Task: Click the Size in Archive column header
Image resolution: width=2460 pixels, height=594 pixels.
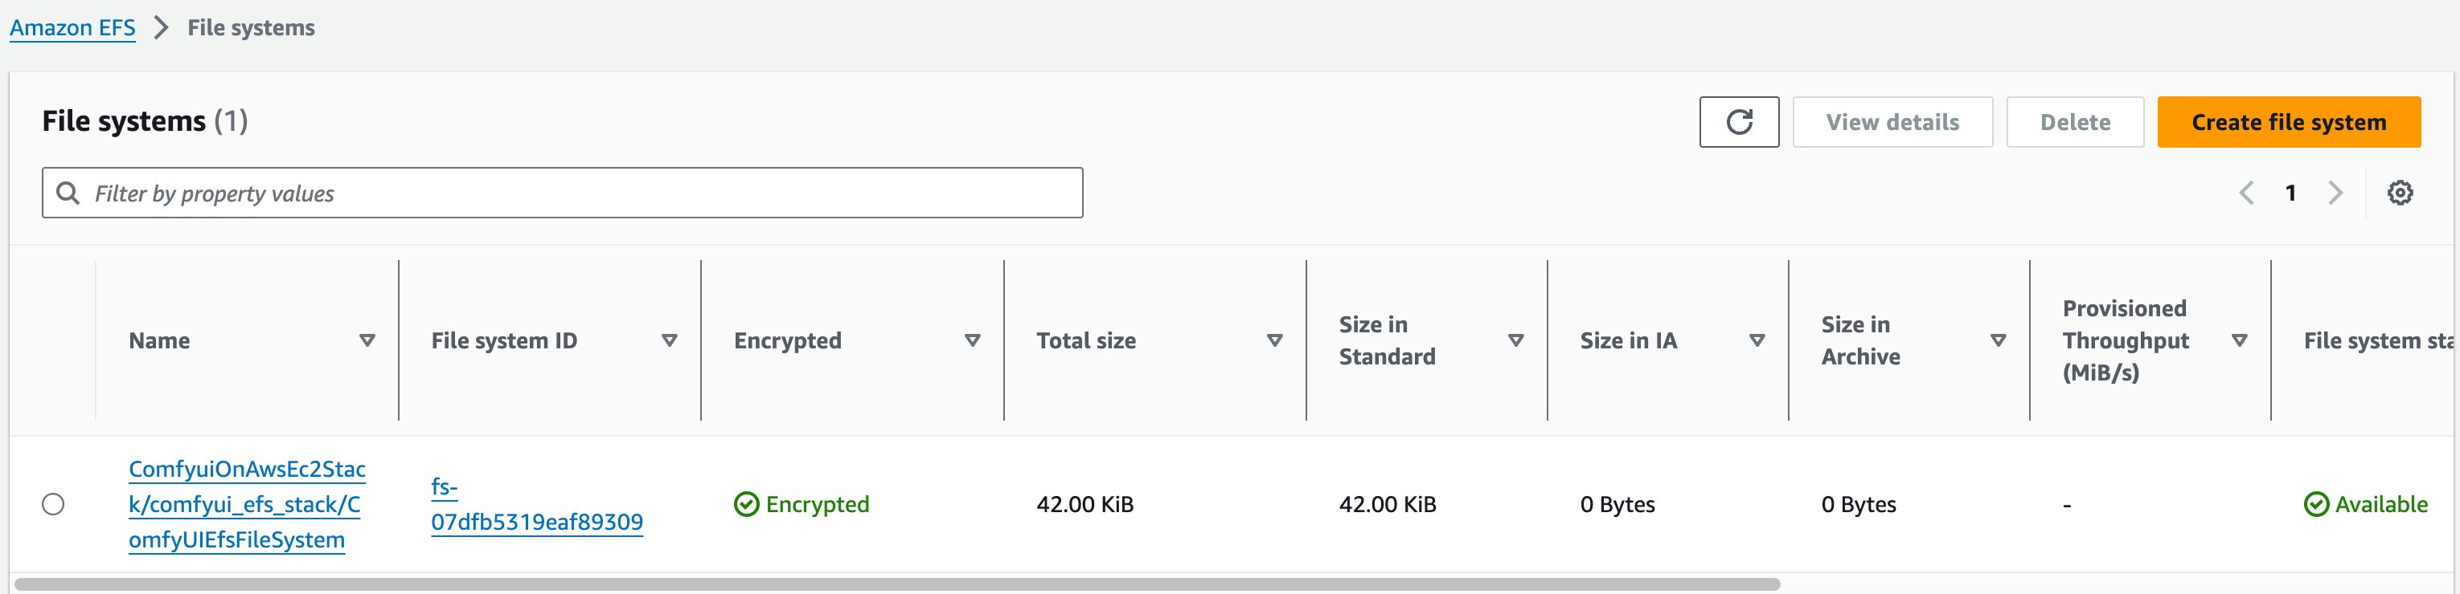Action: click(x=1860, y=340)
